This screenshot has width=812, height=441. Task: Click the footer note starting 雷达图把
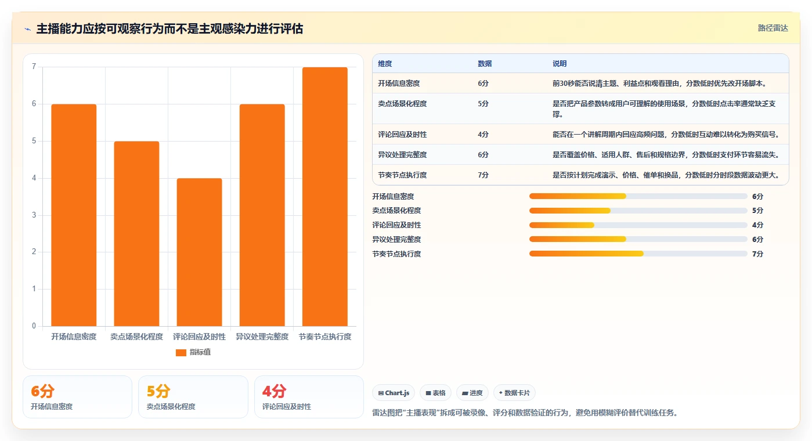coord(525,413)
